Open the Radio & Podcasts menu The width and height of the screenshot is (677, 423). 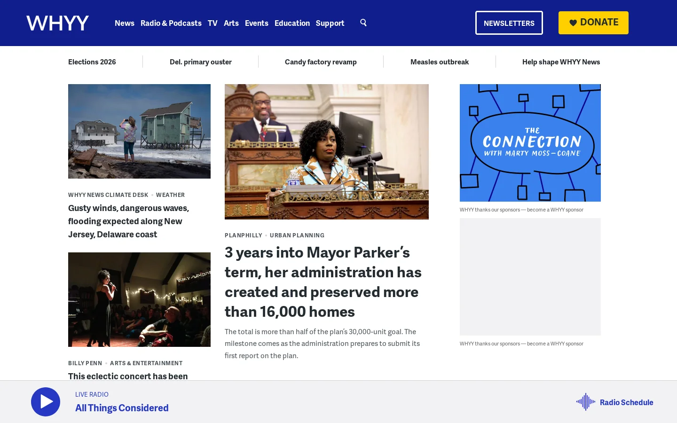click(171, 23)
